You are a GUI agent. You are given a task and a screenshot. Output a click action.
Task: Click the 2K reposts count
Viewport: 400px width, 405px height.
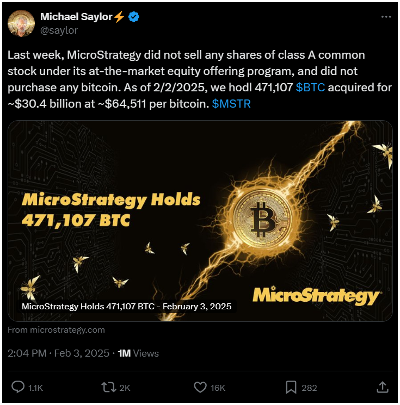125,388
